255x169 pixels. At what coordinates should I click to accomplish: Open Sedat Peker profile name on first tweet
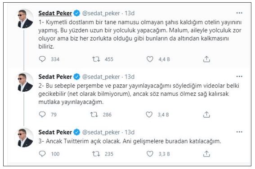[x=55, y=13]
